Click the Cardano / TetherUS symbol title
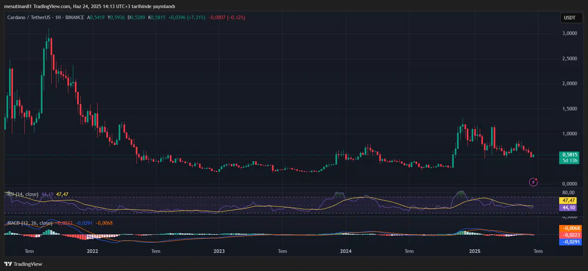 click(29, 17)
